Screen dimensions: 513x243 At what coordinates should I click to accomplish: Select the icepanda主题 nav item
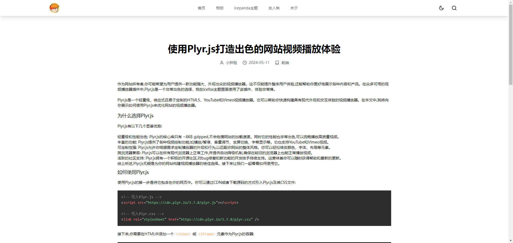click(x=246, y=8)
